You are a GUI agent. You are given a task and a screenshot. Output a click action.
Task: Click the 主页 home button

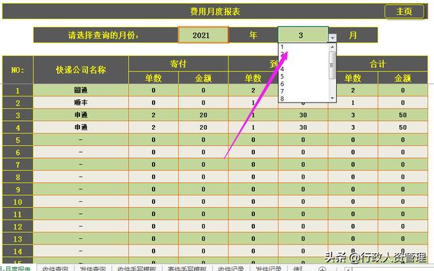tap(404, 12)
